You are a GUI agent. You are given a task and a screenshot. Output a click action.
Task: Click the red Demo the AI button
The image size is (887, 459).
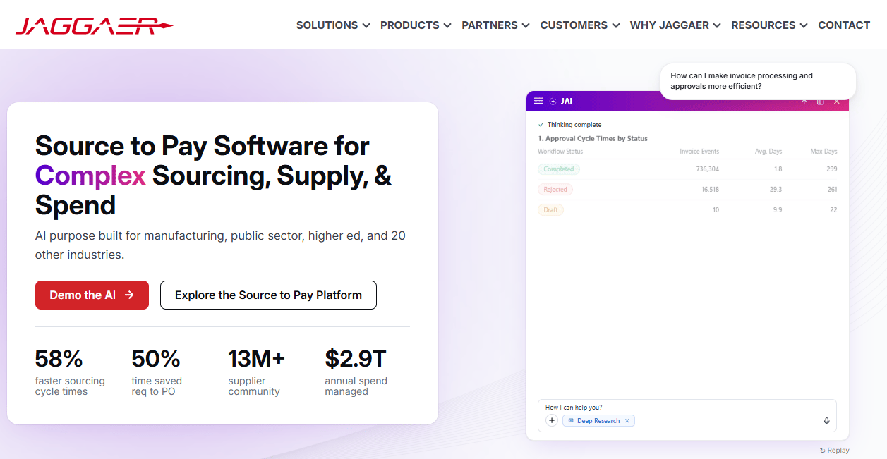point(92,295)
